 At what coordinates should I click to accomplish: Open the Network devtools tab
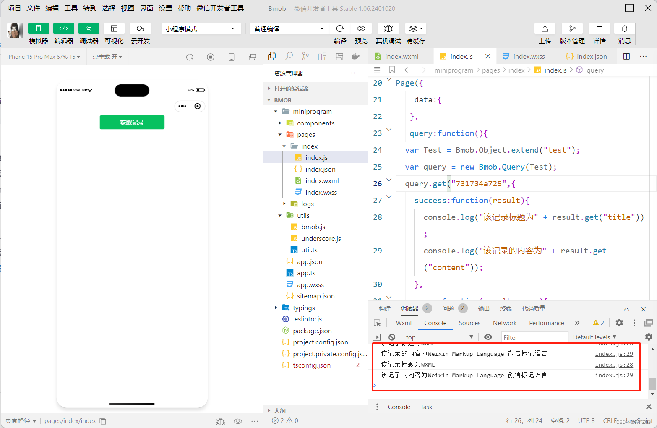coord(505,323)
